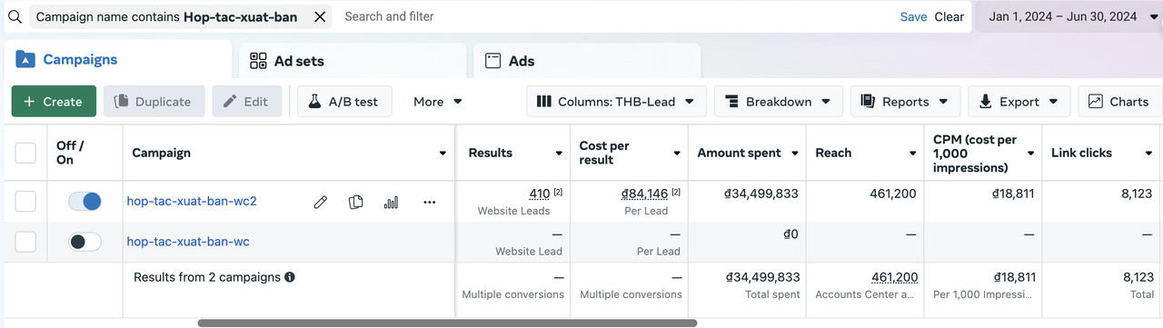View charts for hop-tac-xuat-ban-wc2 via bar icon
This screenshot has height=328, width=1163.
(x=392, y=202)
